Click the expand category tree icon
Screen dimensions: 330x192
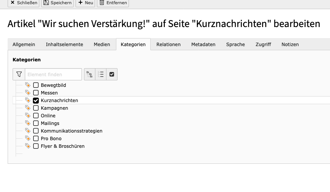pyautogui.click(x=90, y=74)
